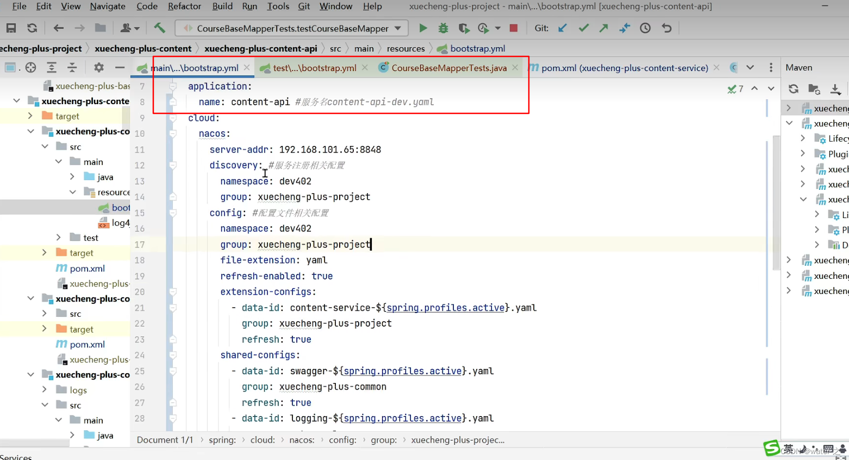The image size is (849, 460).
Task: Open the user profile dropdown in toolbar
Action: 130,28
